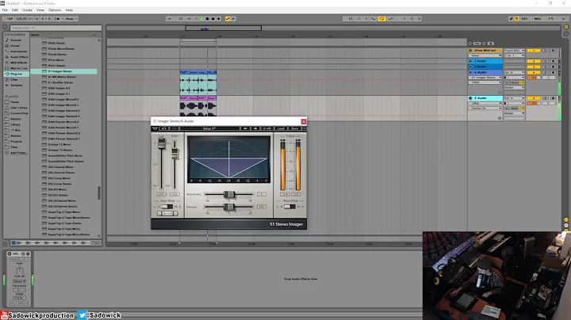Select S1 MS Matrix Stereo entry
Image resolution: width=571 pixels, height=320 pixels.
tap(62, 77)
